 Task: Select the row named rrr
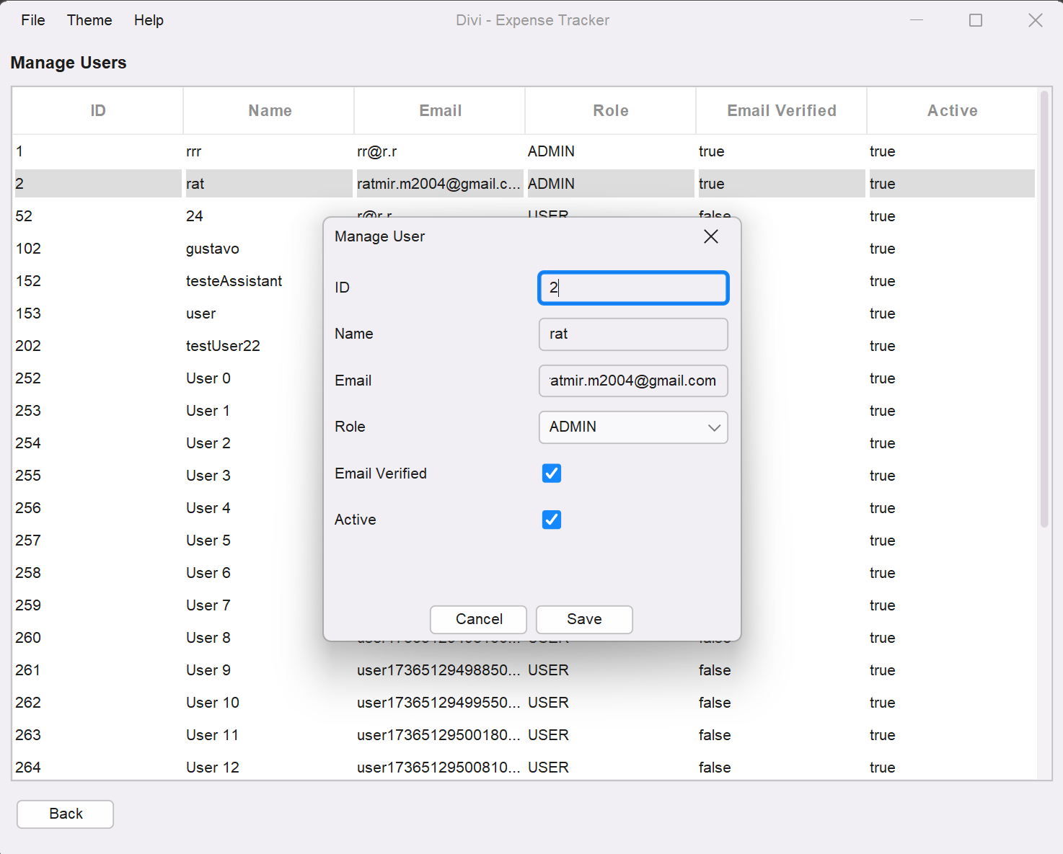point(525,151)
